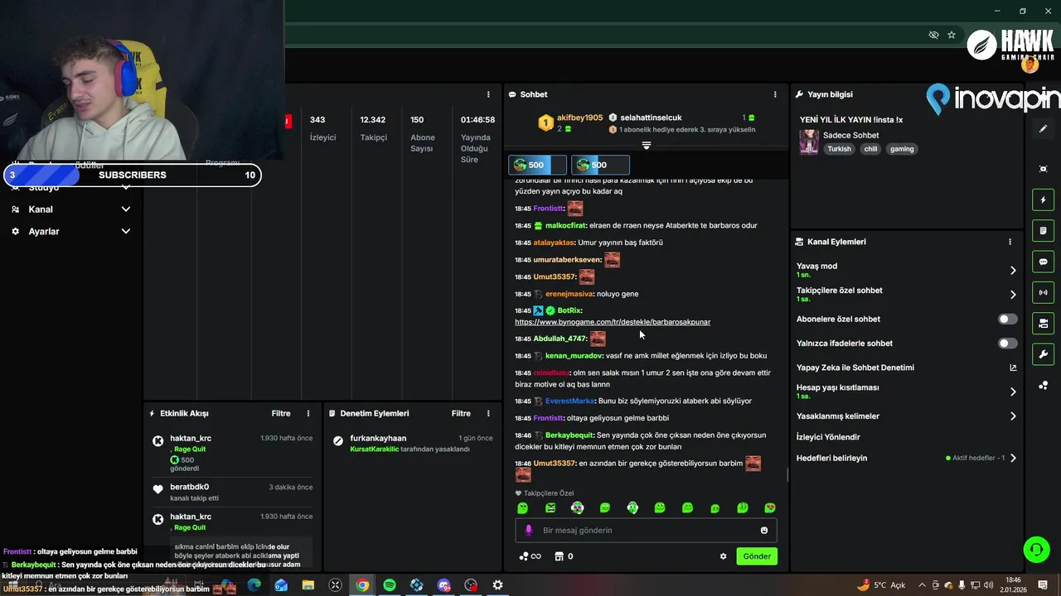This screenshot has height=596, width=1061.
Task: Click chat username EverestMarka
Action: (570, 401)
